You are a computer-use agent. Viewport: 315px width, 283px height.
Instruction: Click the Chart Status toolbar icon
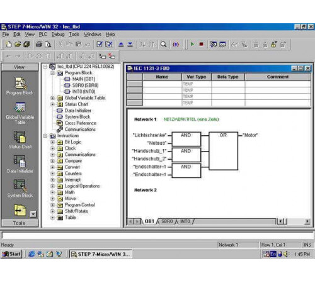click(222, 44)
